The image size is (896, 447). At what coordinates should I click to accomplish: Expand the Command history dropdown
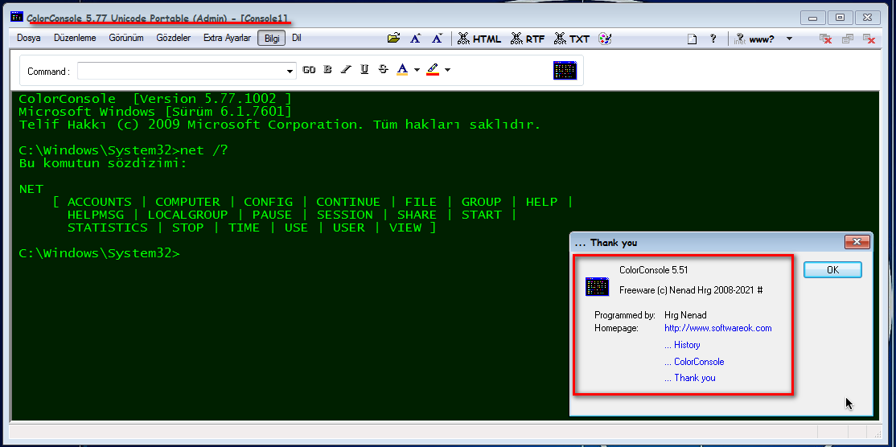[290, 71]
